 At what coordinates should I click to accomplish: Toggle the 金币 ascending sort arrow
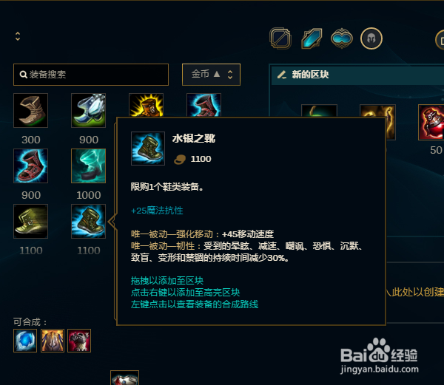point(217,74)
